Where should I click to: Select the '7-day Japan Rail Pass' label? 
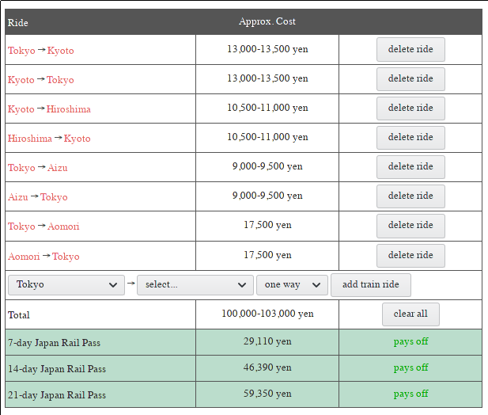tap(54, 343)
